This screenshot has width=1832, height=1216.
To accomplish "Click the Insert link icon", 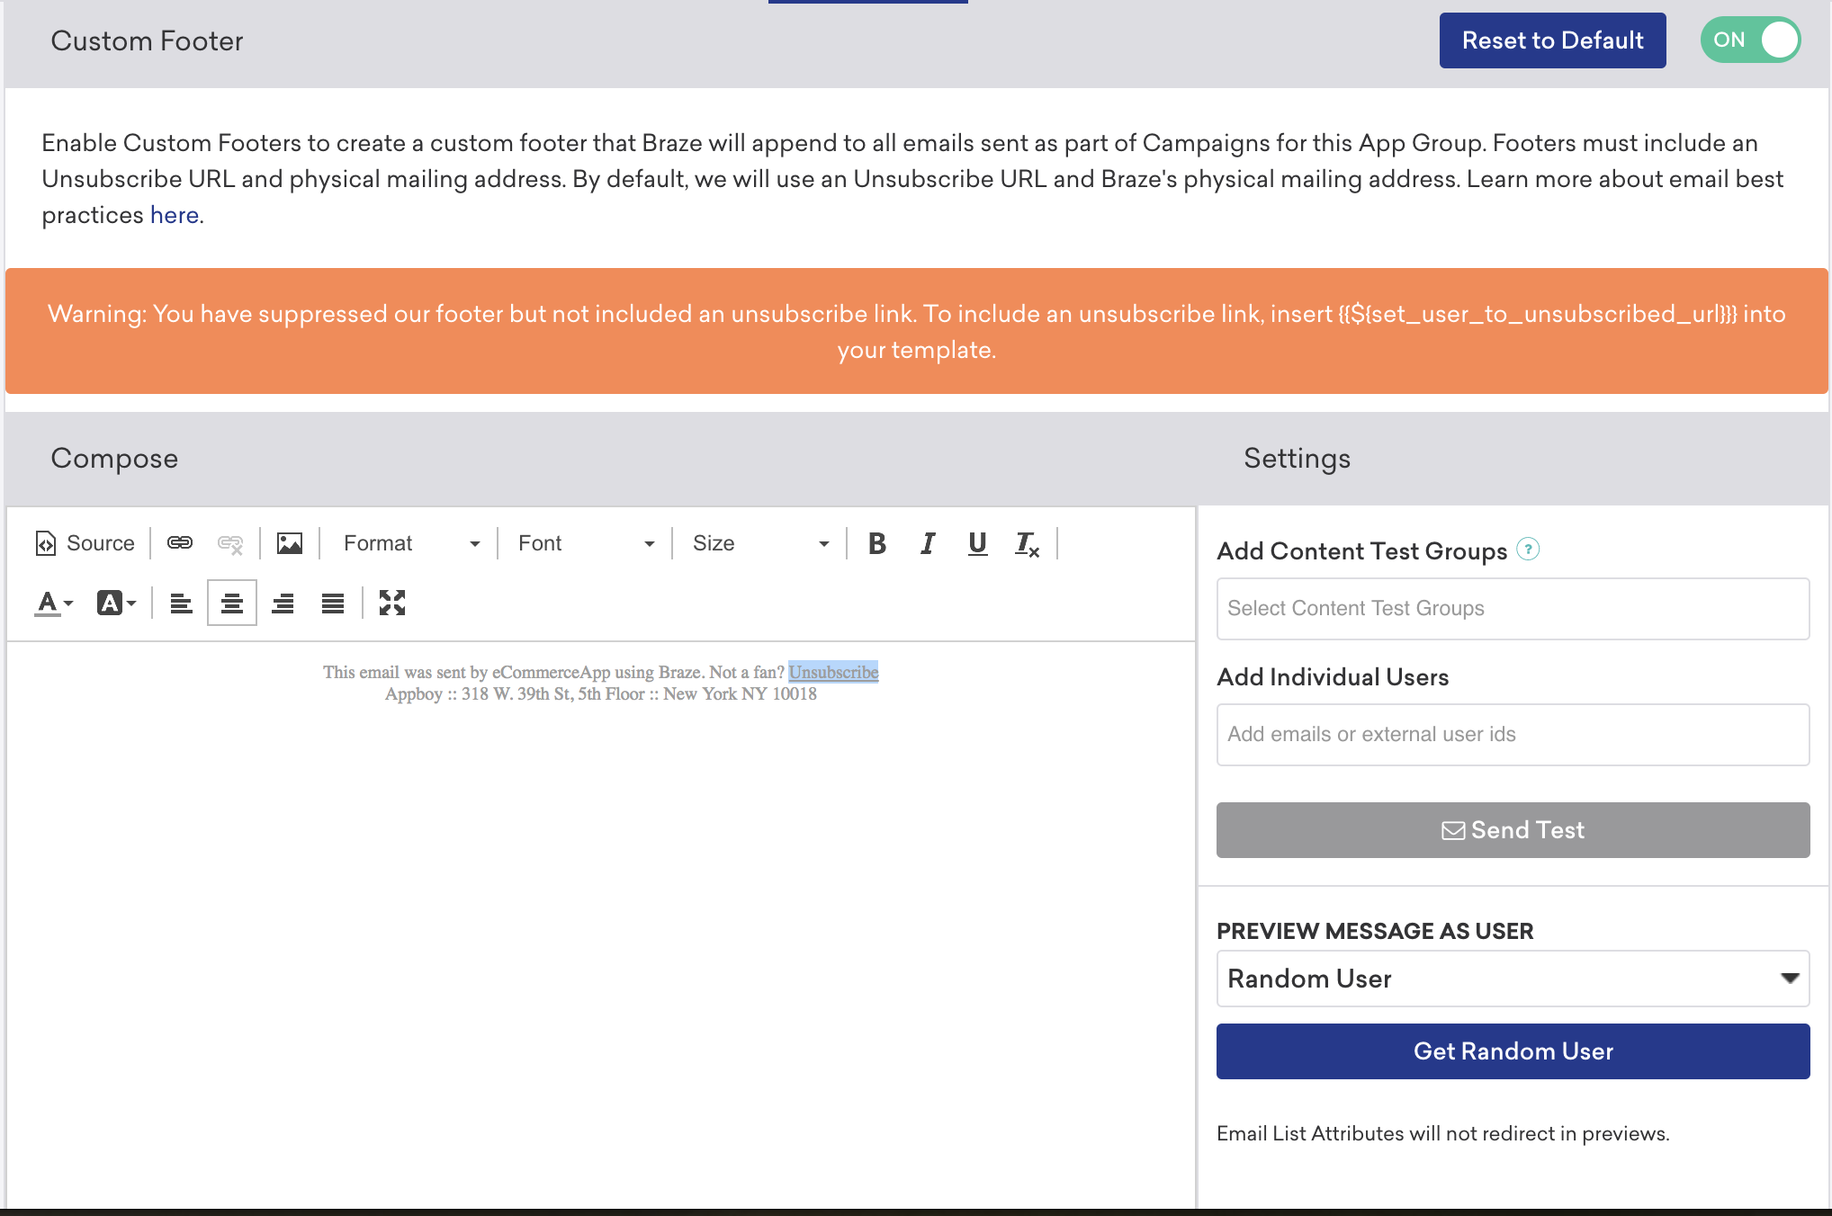I will tap(179, 541).
